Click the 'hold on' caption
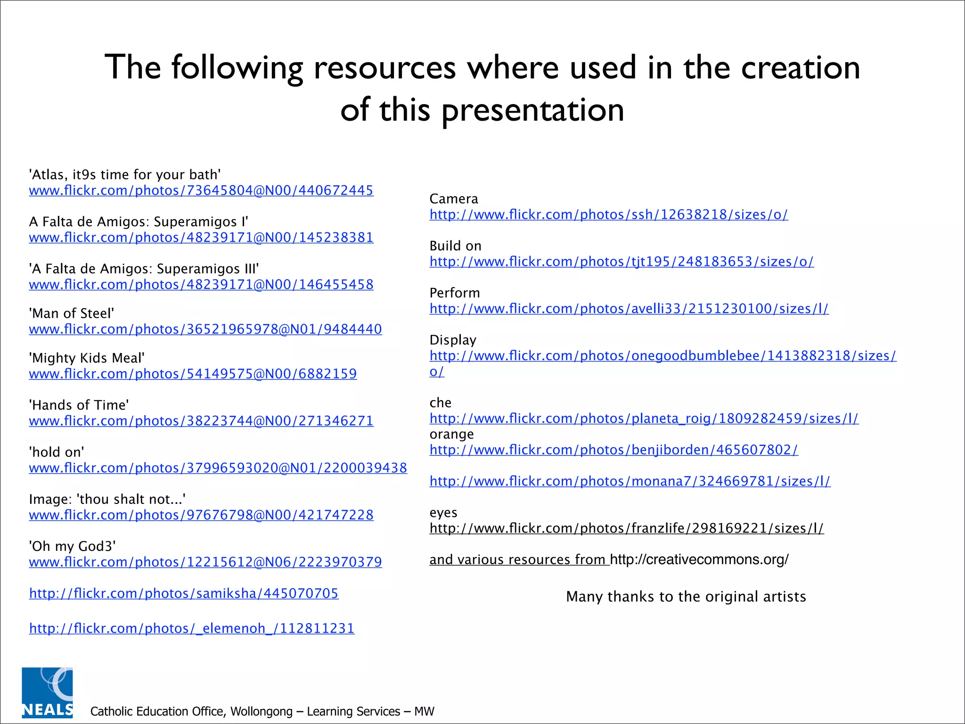This screenshot has height=724, width=965. click(x=57, y=452)
